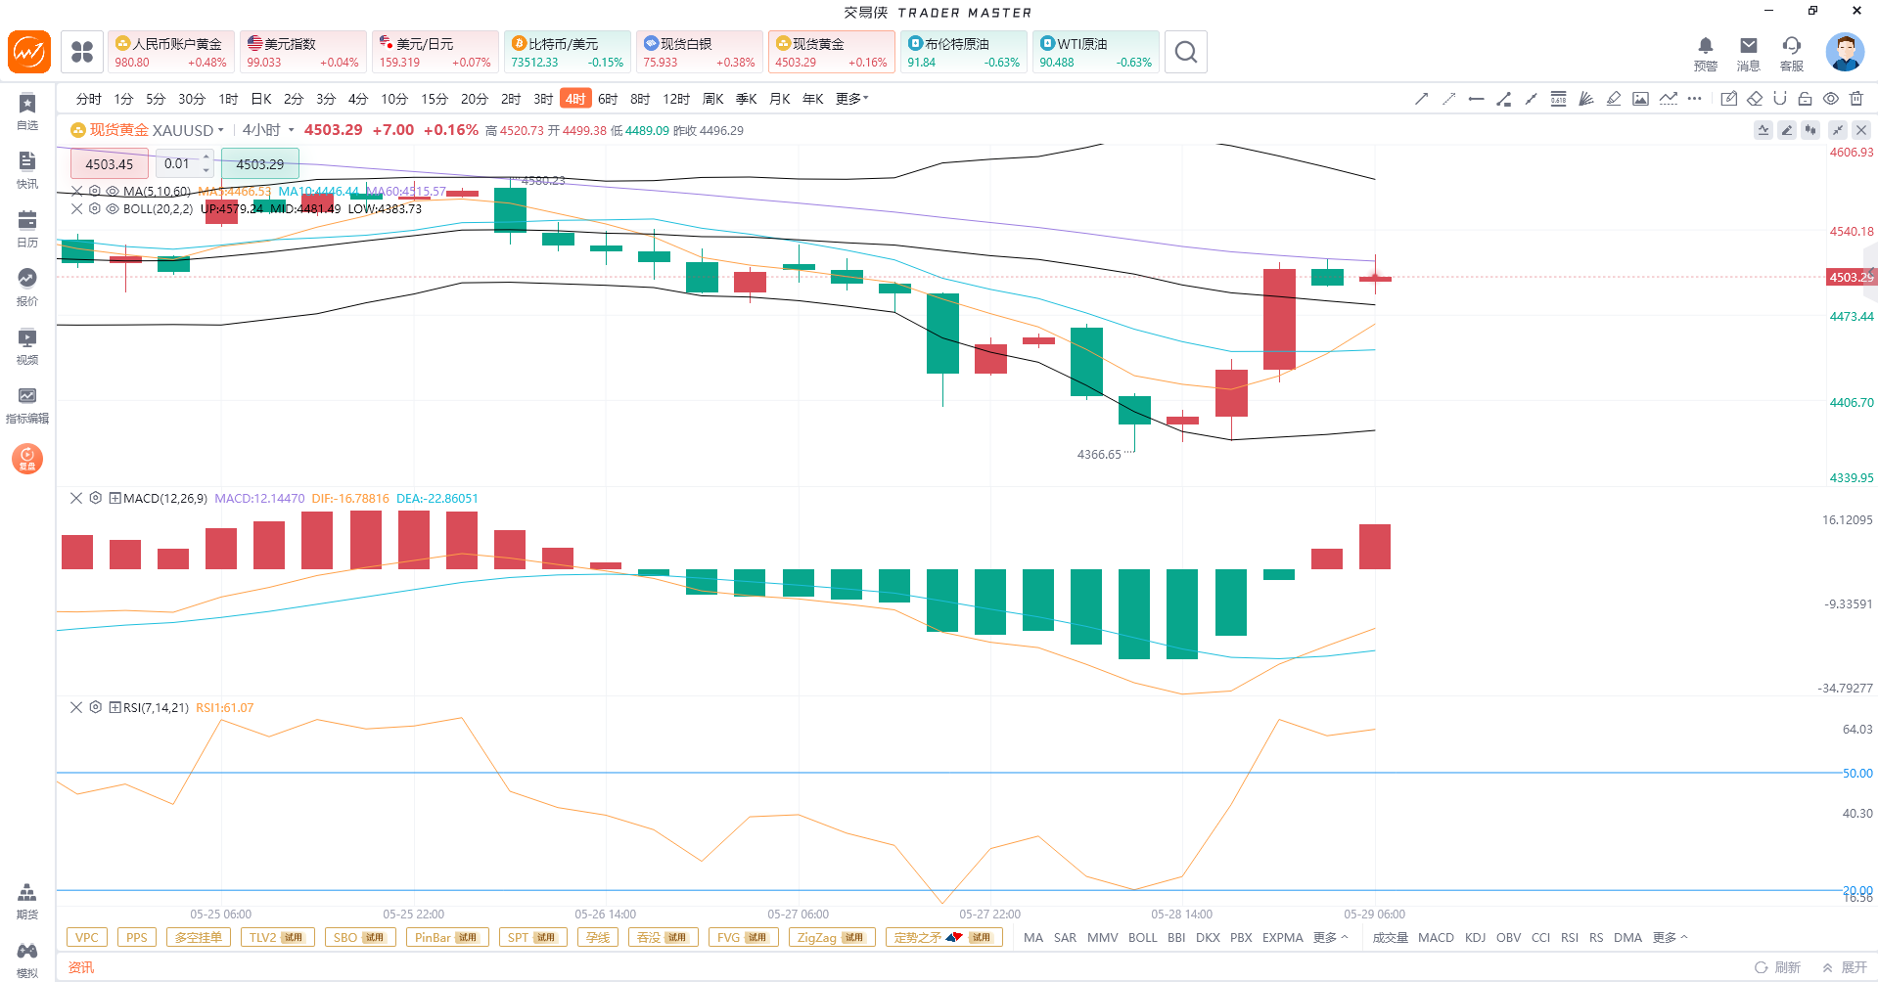
Task: Toggle the drawing lock icon
Action: coord(1806,99)
